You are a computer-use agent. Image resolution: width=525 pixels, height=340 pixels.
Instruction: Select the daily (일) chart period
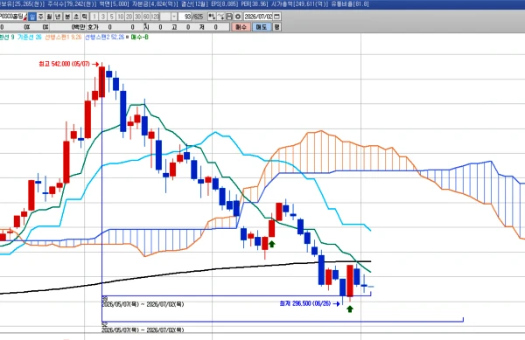point(32,17)
